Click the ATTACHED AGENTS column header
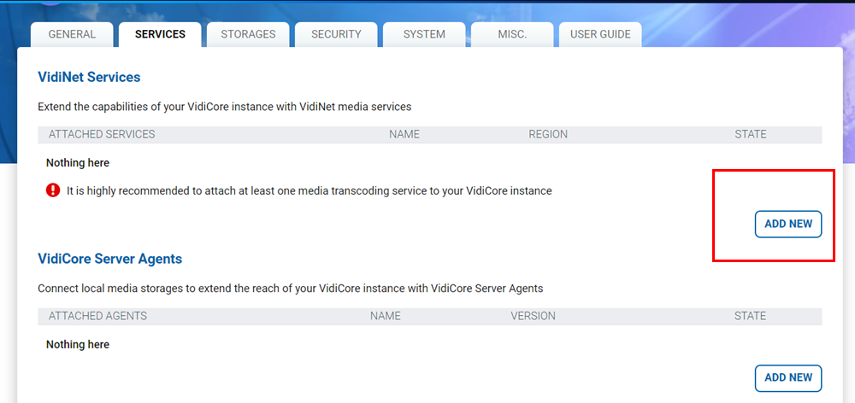This screenshot has width=855, height=403. tap(97, 316)
